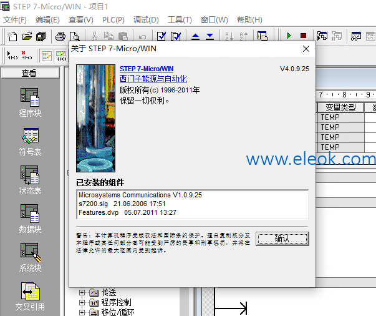Screen dimensions: 376x316
Task: Follow the 西门子能源与自动化 link
Action: pyautogui.click(x=153, y=79)
